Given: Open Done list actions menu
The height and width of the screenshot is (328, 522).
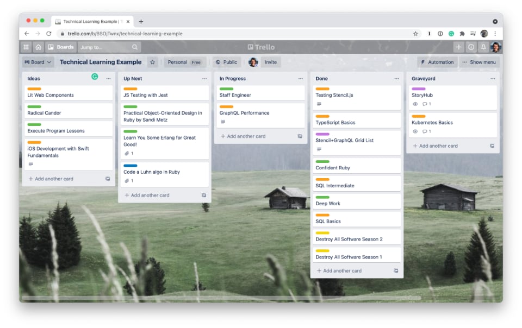Looking at the screenshot, I should [396, 79].
